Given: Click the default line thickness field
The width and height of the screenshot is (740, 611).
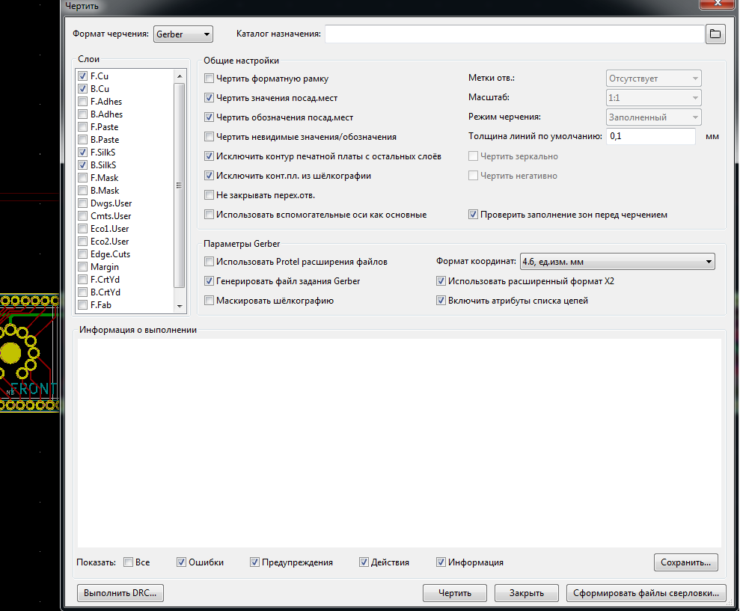Looking at the screenshot, I should 650,137.
